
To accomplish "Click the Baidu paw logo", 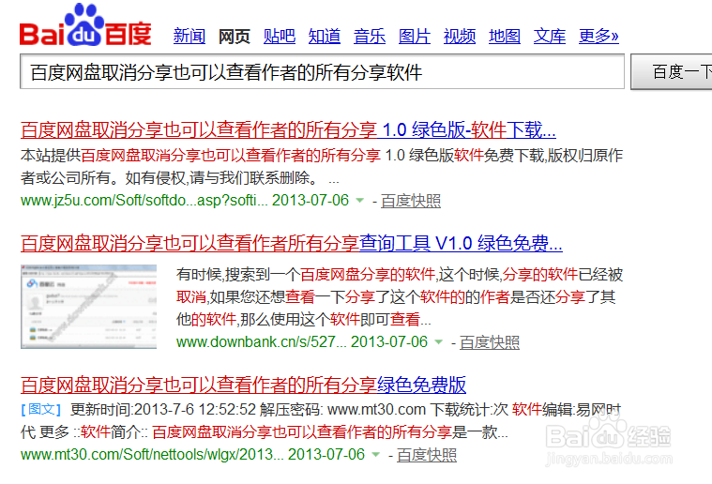I will point(85,24).
